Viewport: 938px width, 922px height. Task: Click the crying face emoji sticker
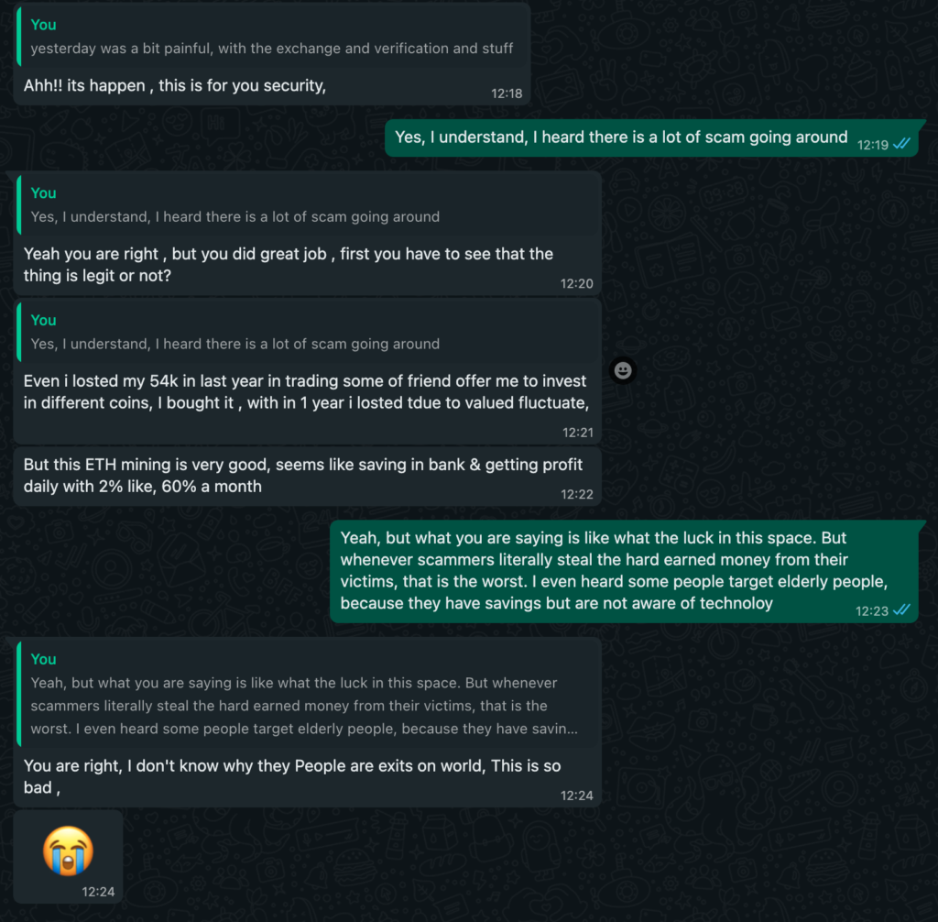(x=68, y=851)
